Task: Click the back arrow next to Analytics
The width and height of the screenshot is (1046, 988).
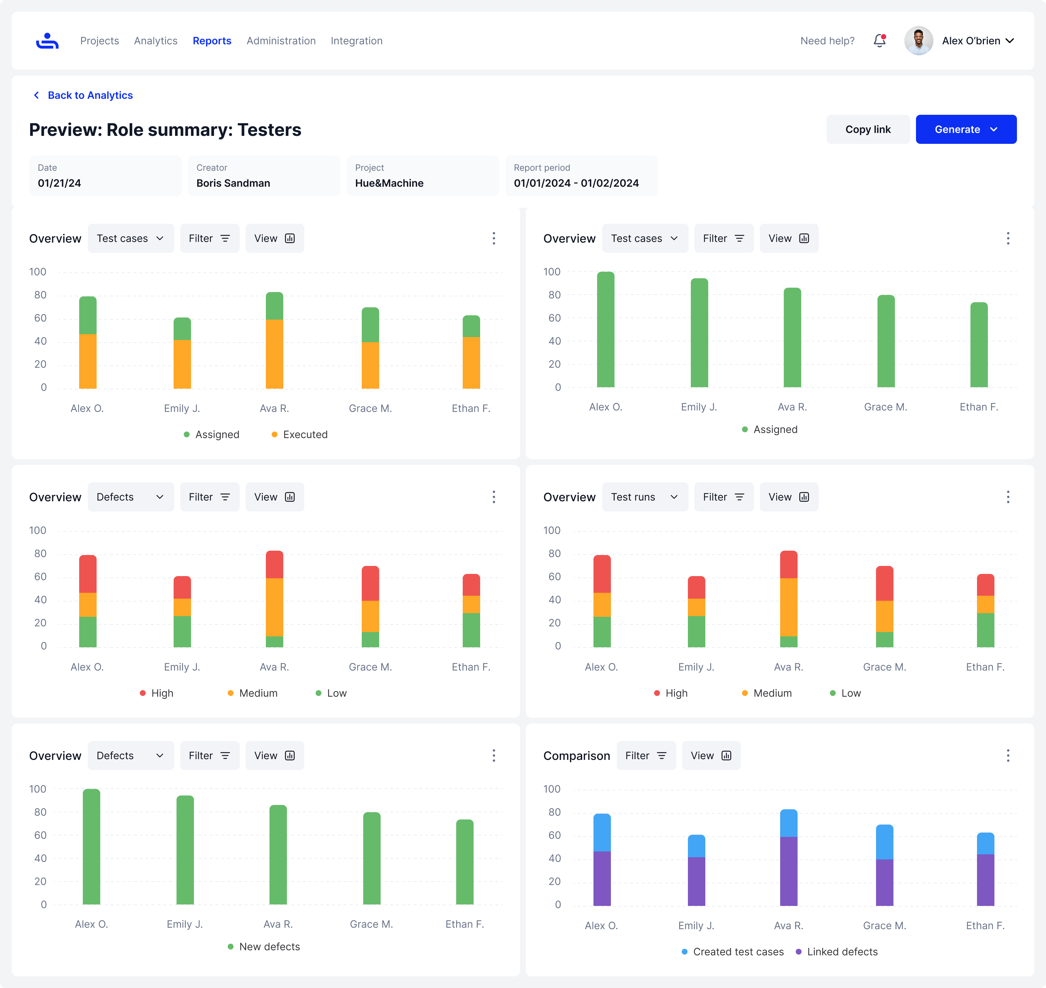Action: click(36, 95)
